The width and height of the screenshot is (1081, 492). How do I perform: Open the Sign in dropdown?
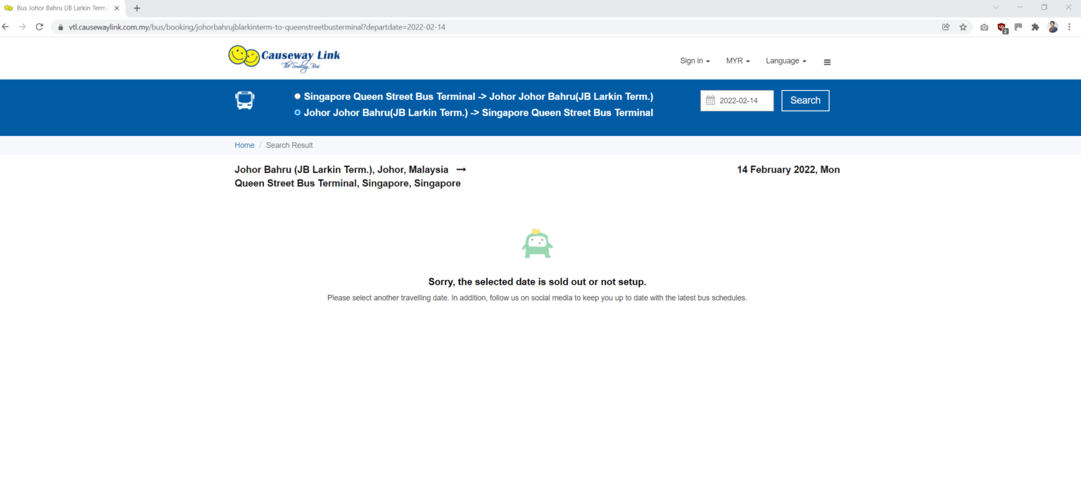pyautogui.click(x=694, y=61)
